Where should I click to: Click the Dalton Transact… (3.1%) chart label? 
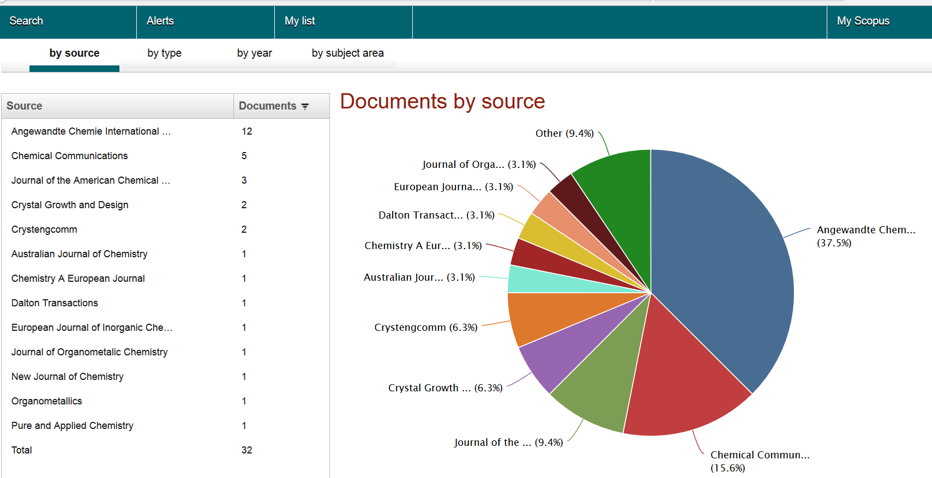436,215
